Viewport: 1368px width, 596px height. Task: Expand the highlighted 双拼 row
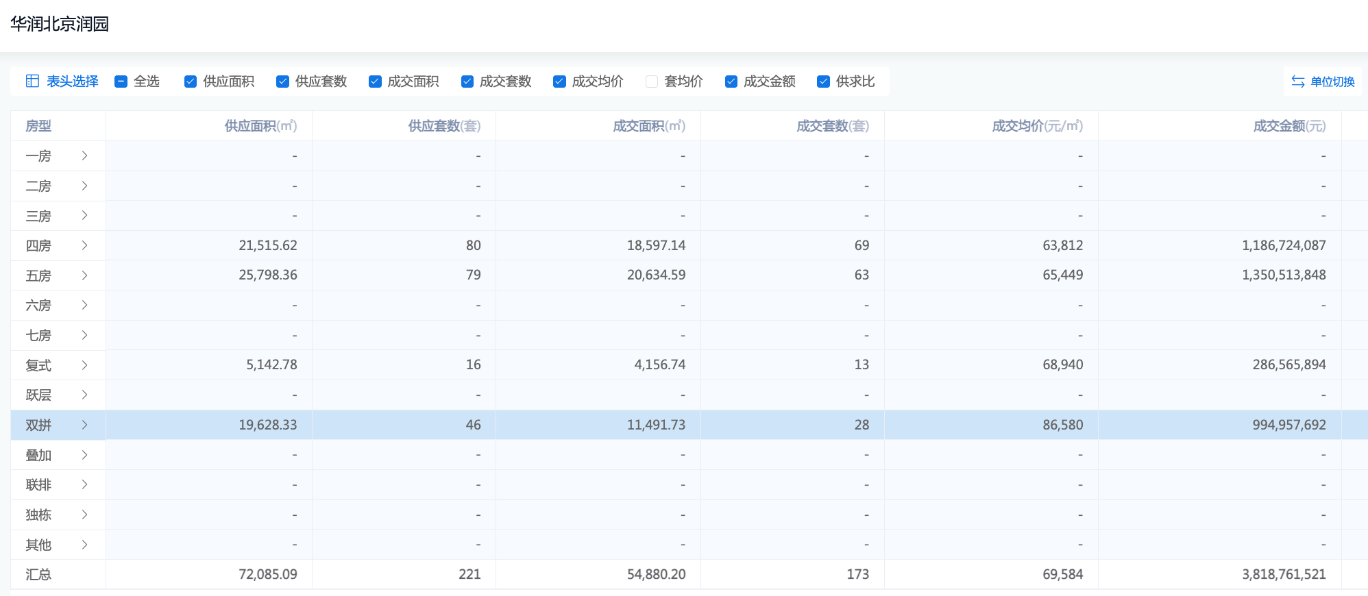click(84, 425)
